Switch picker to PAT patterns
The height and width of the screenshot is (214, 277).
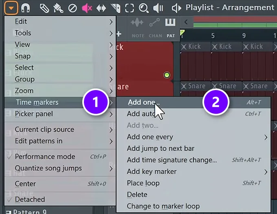[x=170, y=28]
